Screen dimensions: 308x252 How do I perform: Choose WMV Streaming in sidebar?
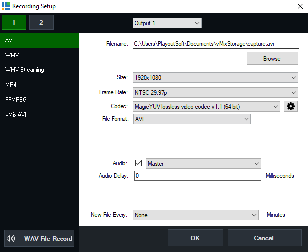point(40,70)
